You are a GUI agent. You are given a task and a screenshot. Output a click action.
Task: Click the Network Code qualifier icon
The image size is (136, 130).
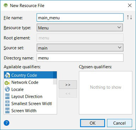(7, 82)
